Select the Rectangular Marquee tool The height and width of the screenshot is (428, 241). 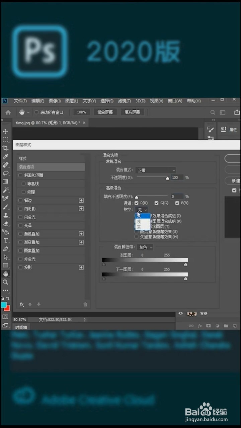pyautogui.click(x=5, y=140)
